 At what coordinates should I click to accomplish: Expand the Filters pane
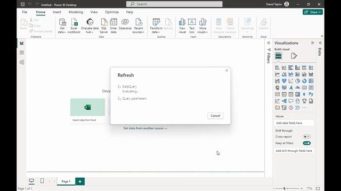tap(269, 43)
